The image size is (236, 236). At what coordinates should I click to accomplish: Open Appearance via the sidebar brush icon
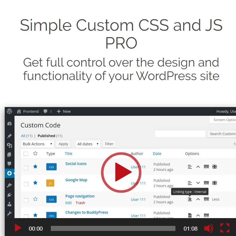(x=9, y=185)
